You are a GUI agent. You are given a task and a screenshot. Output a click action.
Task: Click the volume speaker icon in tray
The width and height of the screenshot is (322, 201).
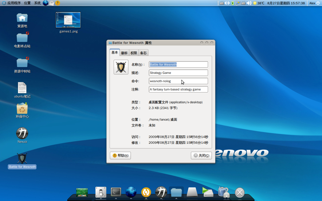[249, 3]
